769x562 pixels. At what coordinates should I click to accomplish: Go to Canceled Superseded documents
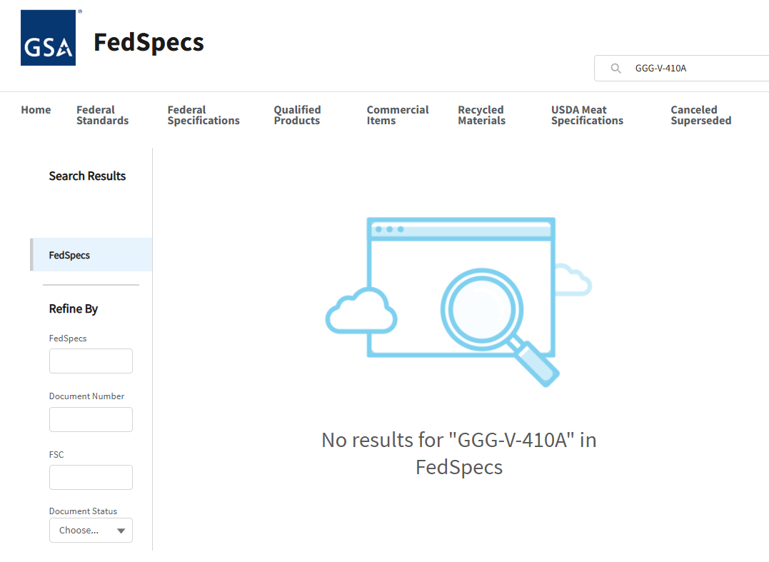pyautogui.click(x=700, y=115)
